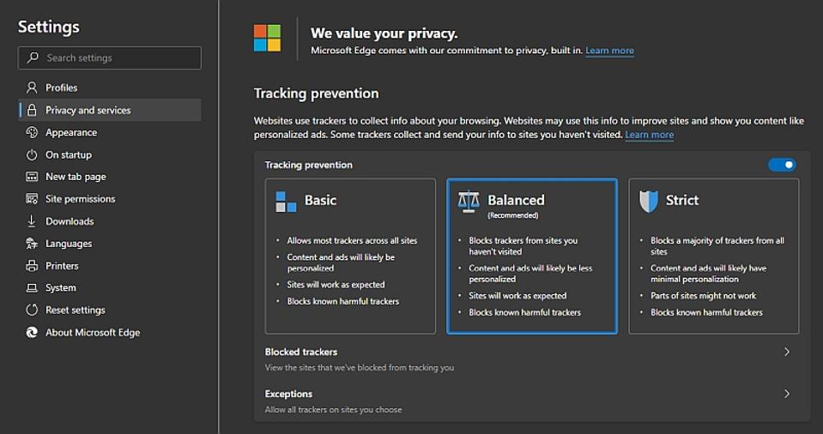Click the Strict shield icon
Image resolution: width=823 pixels, height=434 pixels.
(x=649, y=202)
